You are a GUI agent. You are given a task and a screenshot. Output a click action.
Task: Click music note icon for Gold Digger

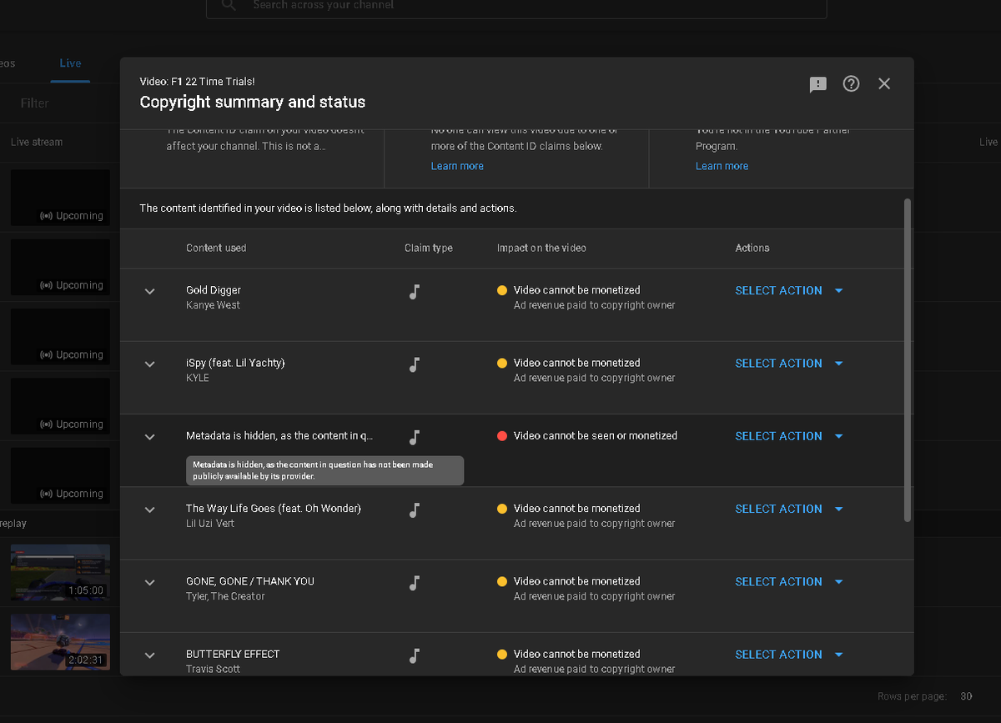414,291
